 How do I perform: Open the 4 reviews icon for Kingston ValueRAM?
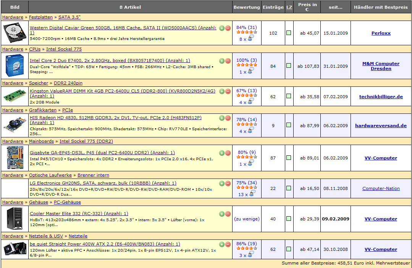point(251,101)
